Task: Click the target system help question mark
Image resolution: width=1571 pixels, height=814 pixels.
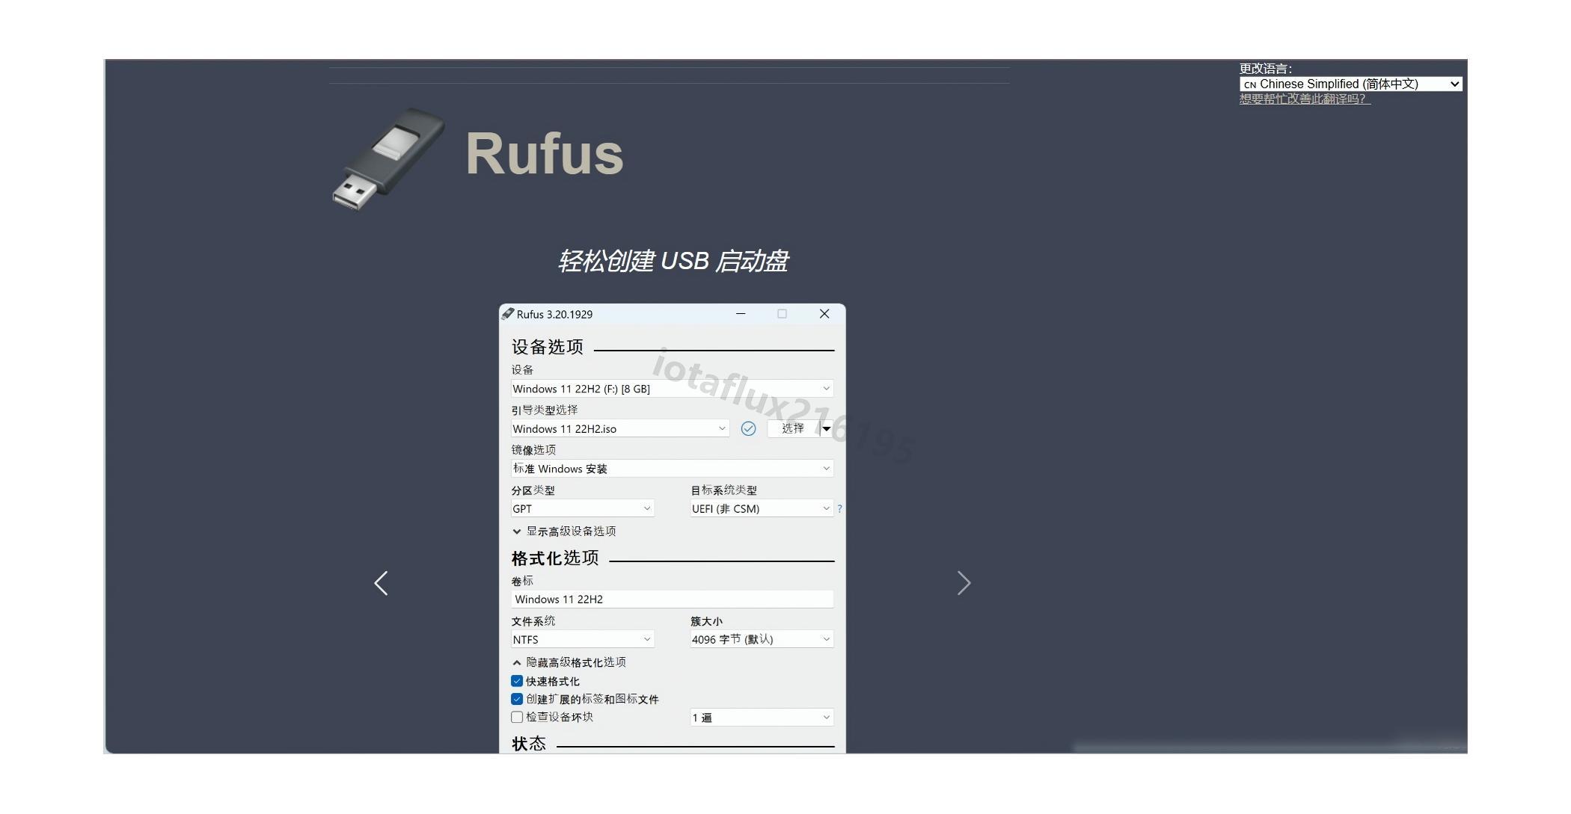Action: pos(839,508)
